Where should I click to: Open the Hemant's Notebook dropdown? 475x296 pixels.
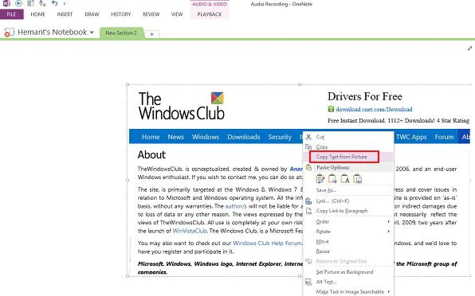click(x=92, y=33)
